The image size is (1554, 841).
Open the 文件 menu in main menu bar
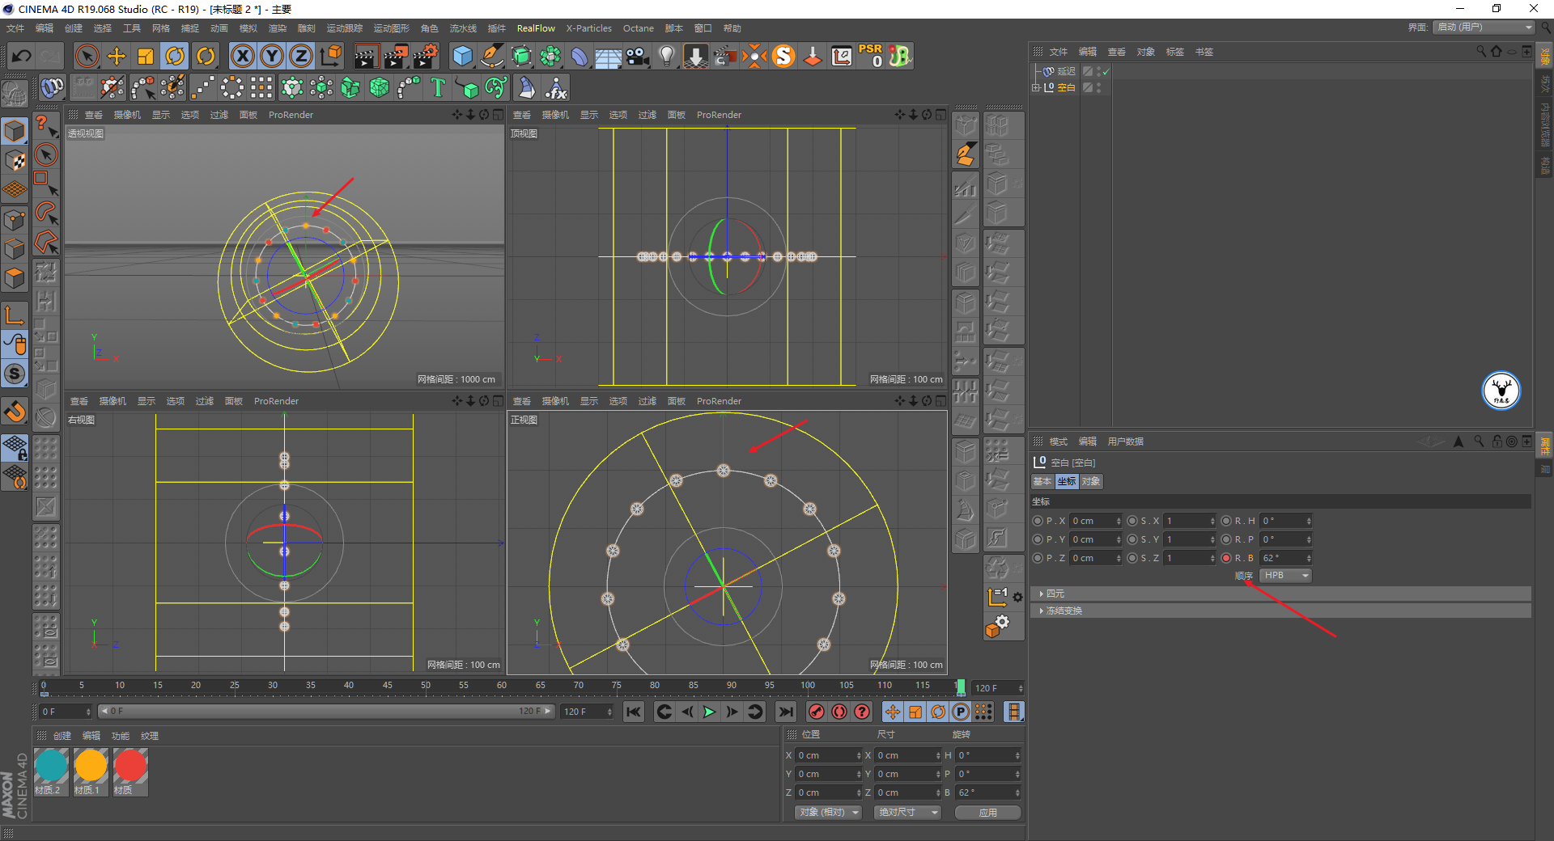coord(15,28)
